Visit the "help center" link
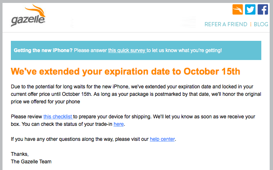Viewport: 273px width, 170px height. [162, 139]
